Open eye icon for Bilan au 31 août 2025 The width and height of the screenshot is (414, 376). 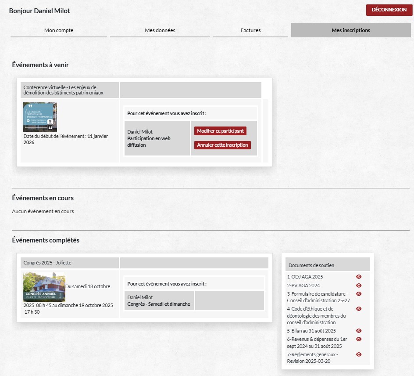pos(359,331)
